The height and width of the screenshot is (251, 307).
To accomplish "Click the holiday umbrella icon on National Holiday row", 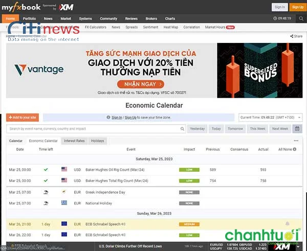I will 46,203.
